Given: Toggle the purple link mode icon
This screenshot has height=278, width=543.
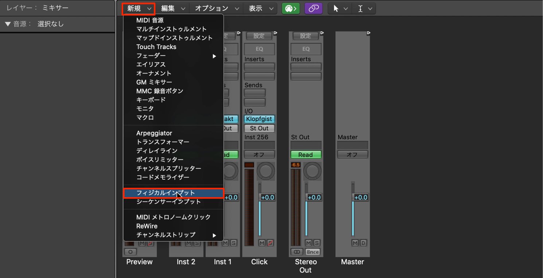Looking at the screenshot, I should coord(313,8).
